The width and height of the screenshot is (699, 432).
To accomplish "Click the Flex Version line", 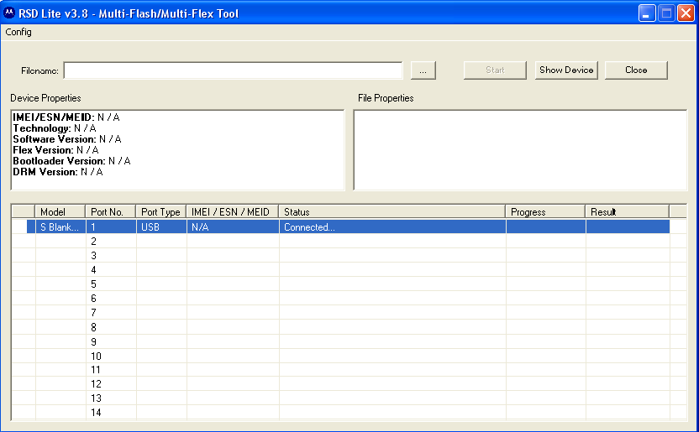I will tap(55, 150).
